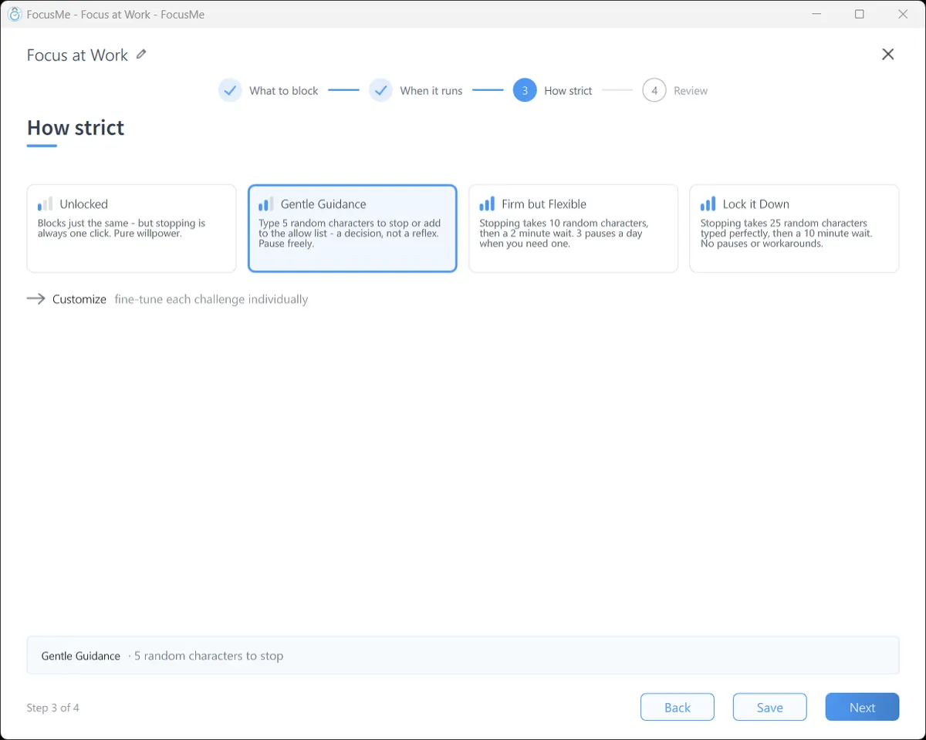
Task: Click the Unlocked strictness bars icon
Action: pyautogui.click(x=46, y=204)
